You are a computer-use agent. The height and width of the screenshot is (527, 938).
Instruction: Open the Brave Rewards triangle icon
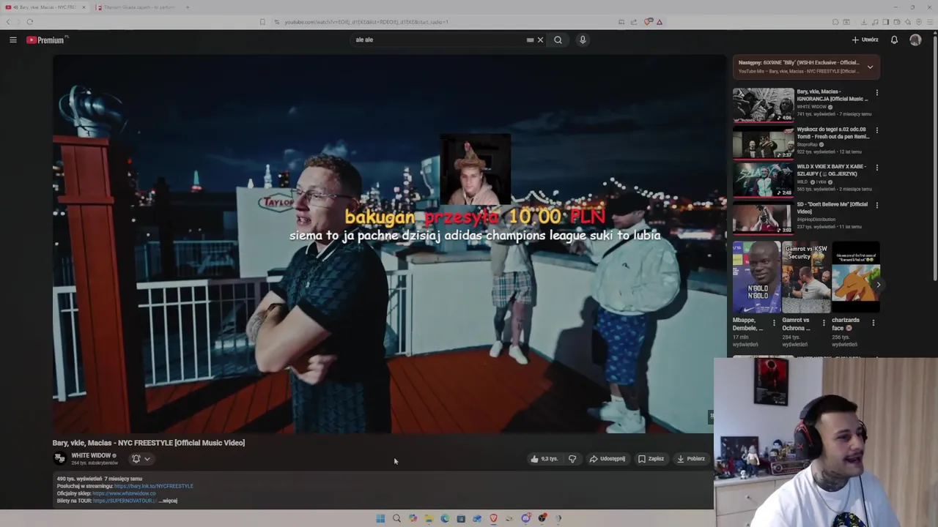[x=660, y=22]
